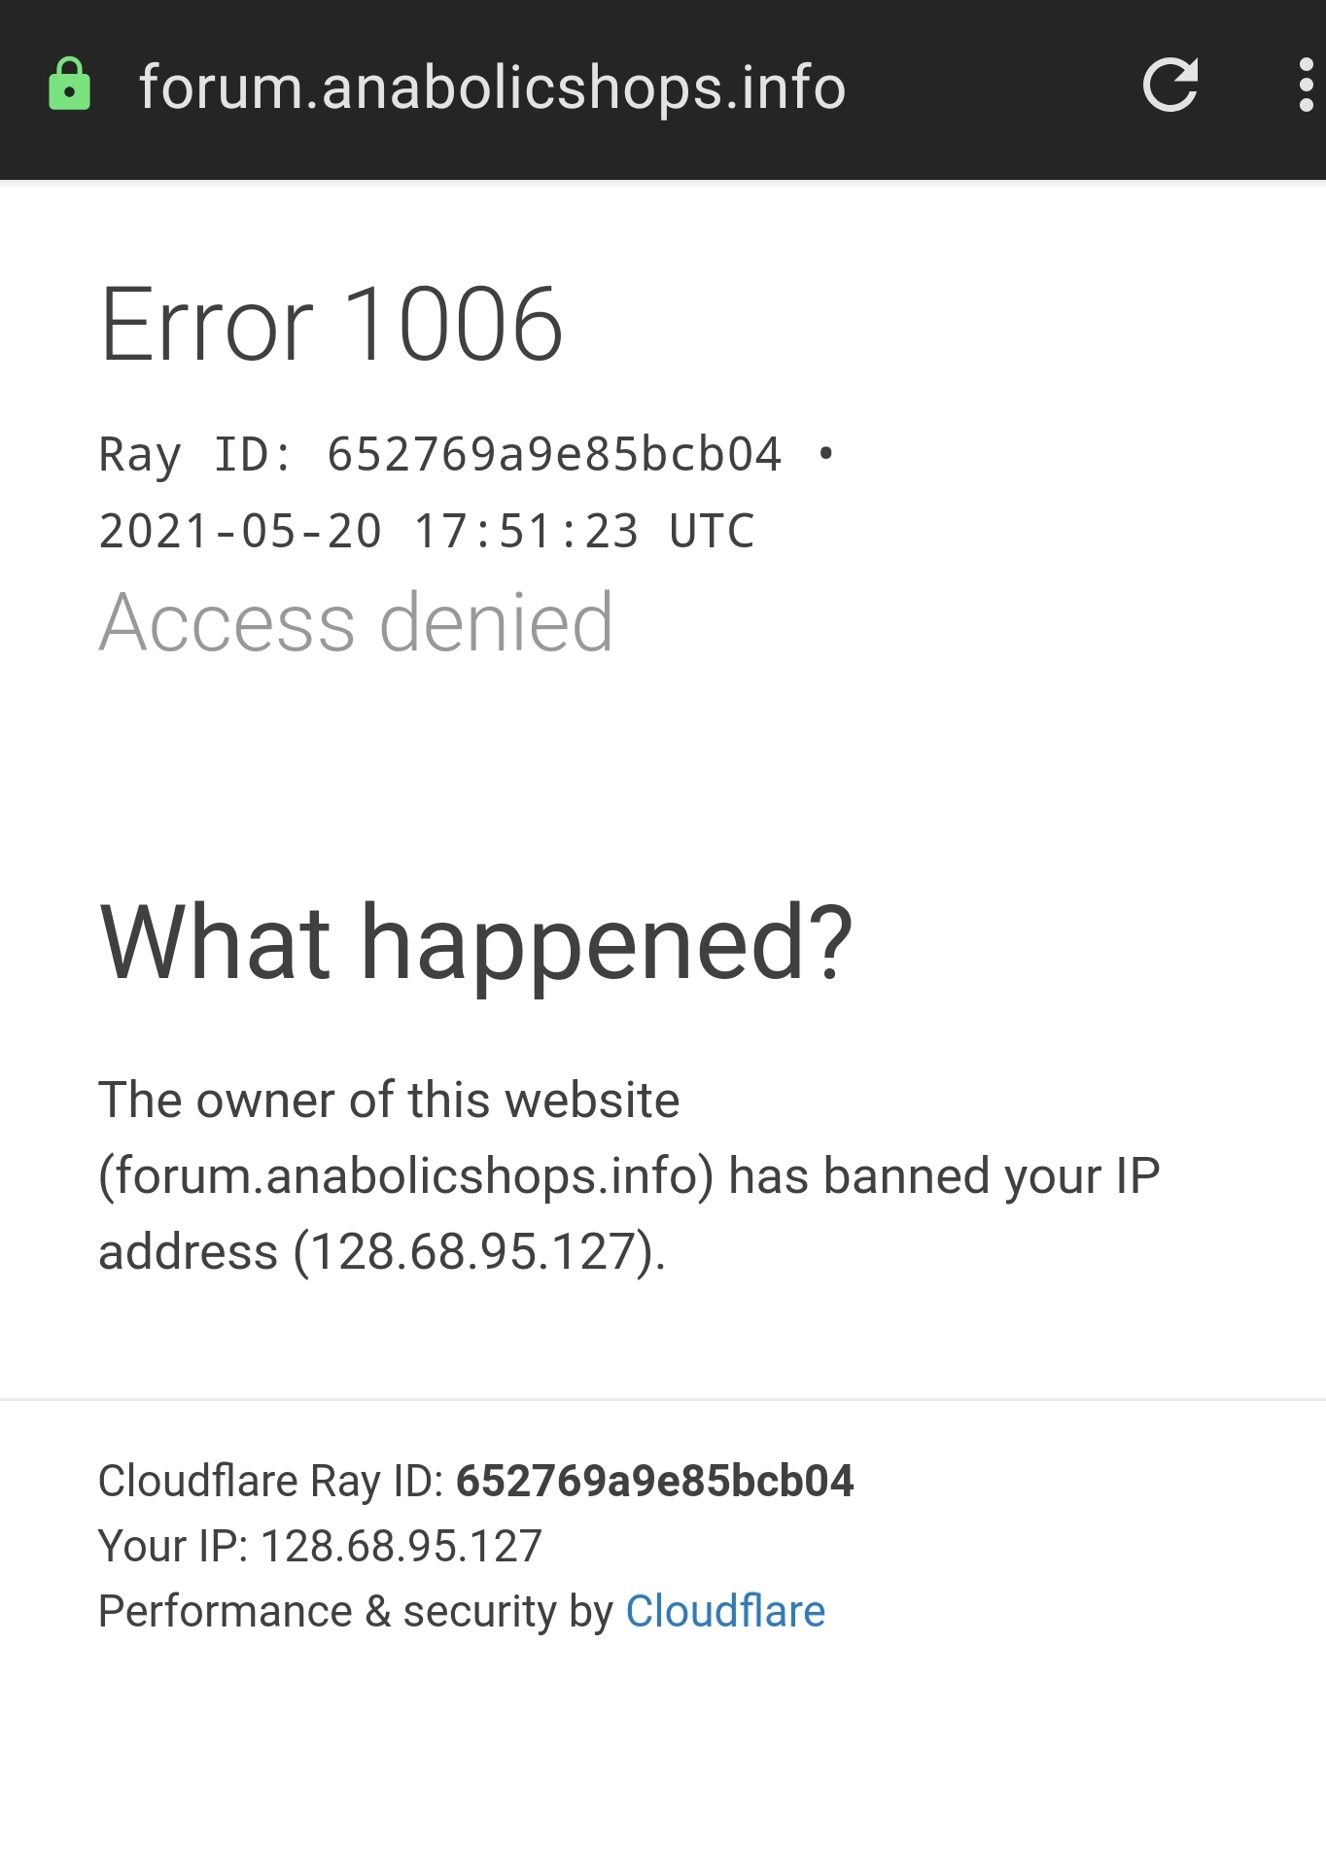Screen dimensions: 1326x1854
Task: Click the domain name in parentheses in the paragraph
Action: [x=406, y=1176]
